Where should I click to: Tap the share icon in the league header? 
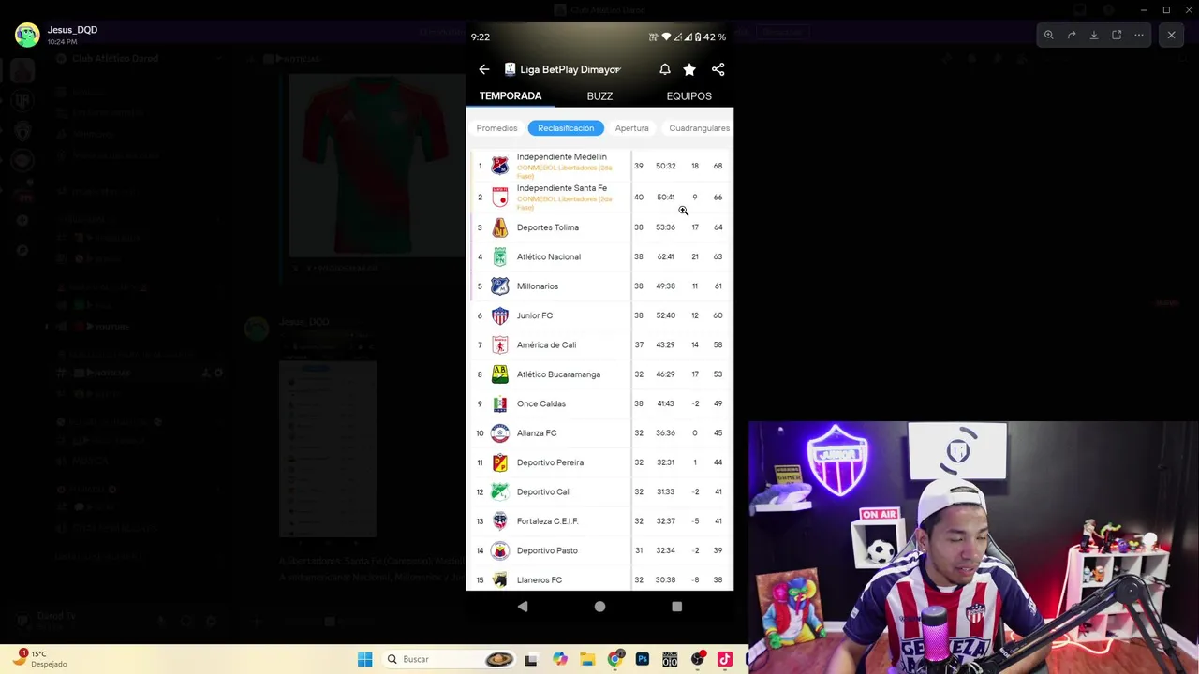coord(718,69)
